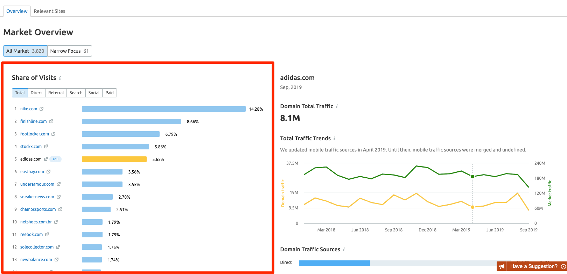Select the Narrow Focus 61 filter

click(69, 51)
